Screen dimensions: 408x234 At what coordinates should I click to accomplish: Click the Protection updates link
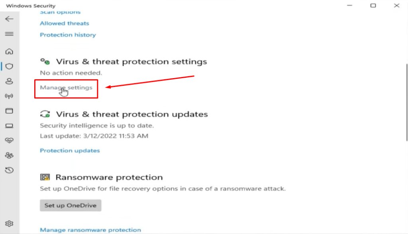[70, 150]
